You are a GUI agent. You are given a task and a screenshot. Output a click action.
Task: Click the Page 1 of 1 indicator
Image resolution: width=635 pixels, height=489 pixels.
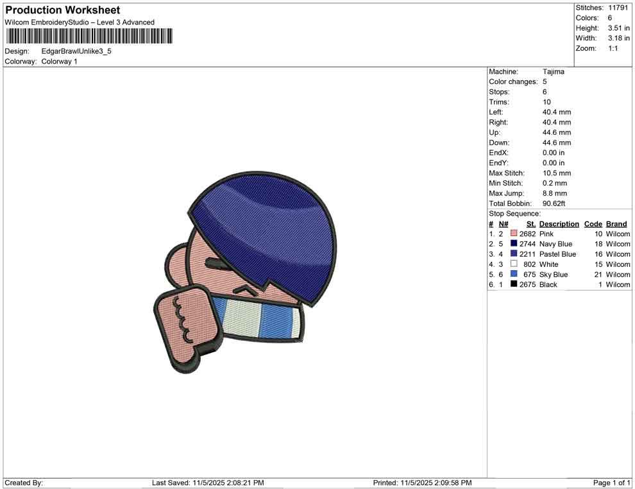point(611,483)
